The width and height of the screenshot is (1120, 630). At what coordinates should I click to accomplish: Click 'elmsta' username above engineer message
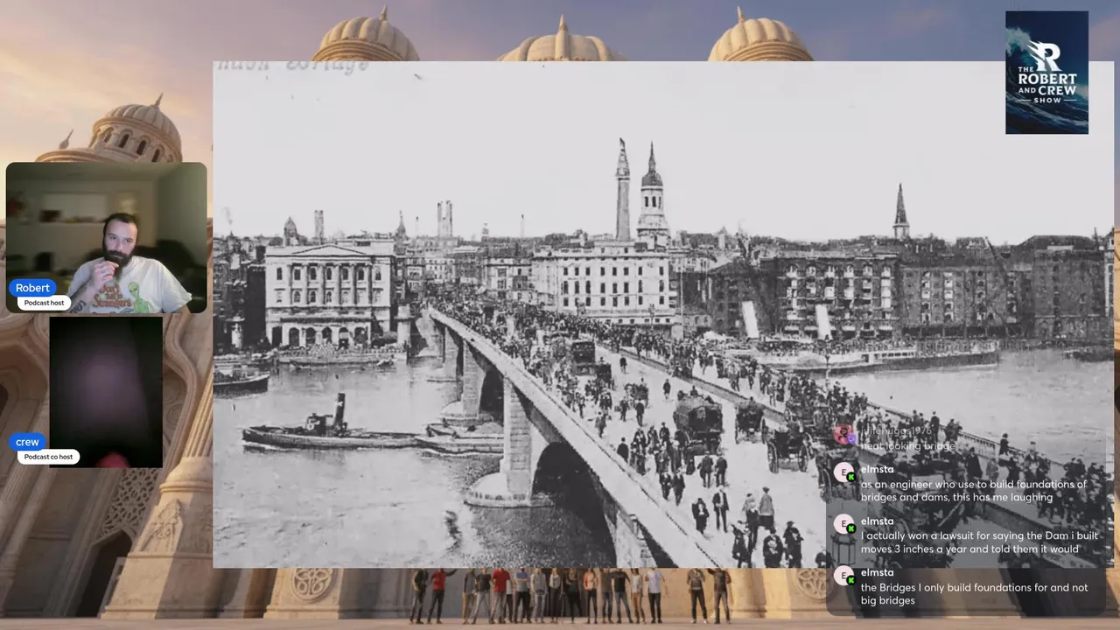point(877,470)
